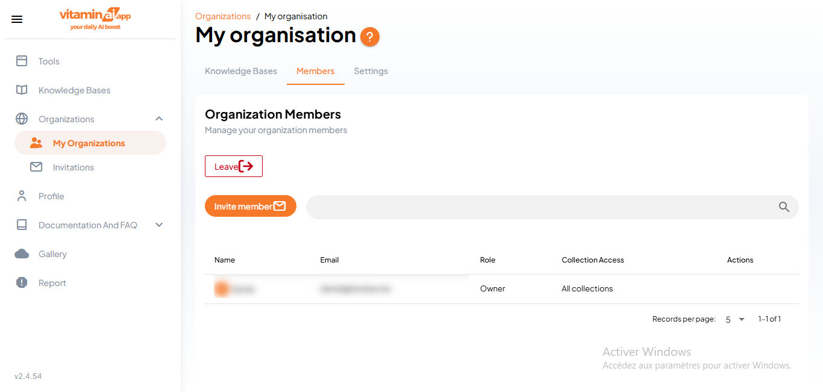
Task: Click the Report exclamation icon
Action: (x=22, y=282)
